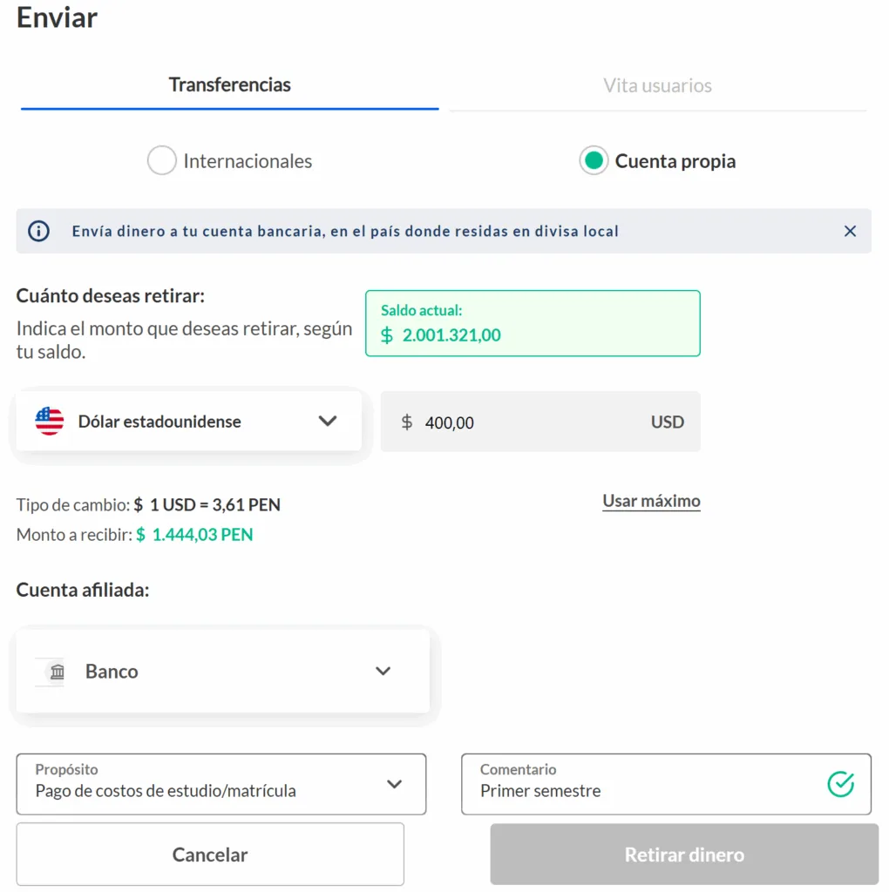The image size is (889, 892).
Task: Open the Dólar estadounidense currency dropdown
Action: click(189, 422)
